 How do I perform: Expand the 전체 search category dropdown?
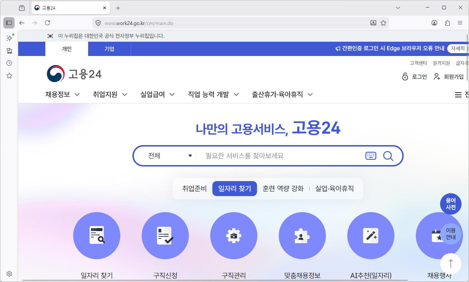click(x=170, y=156)
